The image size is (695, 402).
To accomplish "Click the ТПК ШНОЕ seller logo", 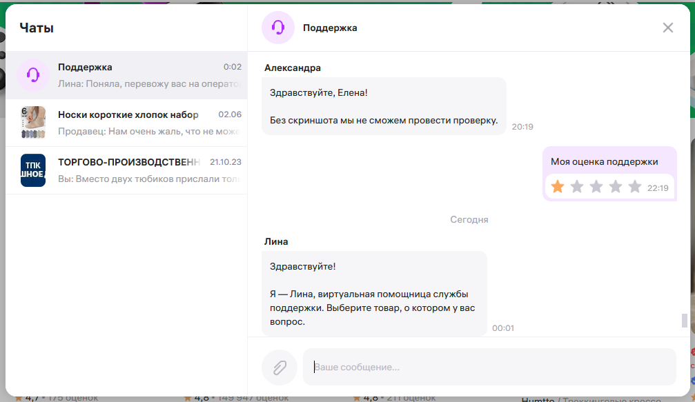I will [34, 170].
